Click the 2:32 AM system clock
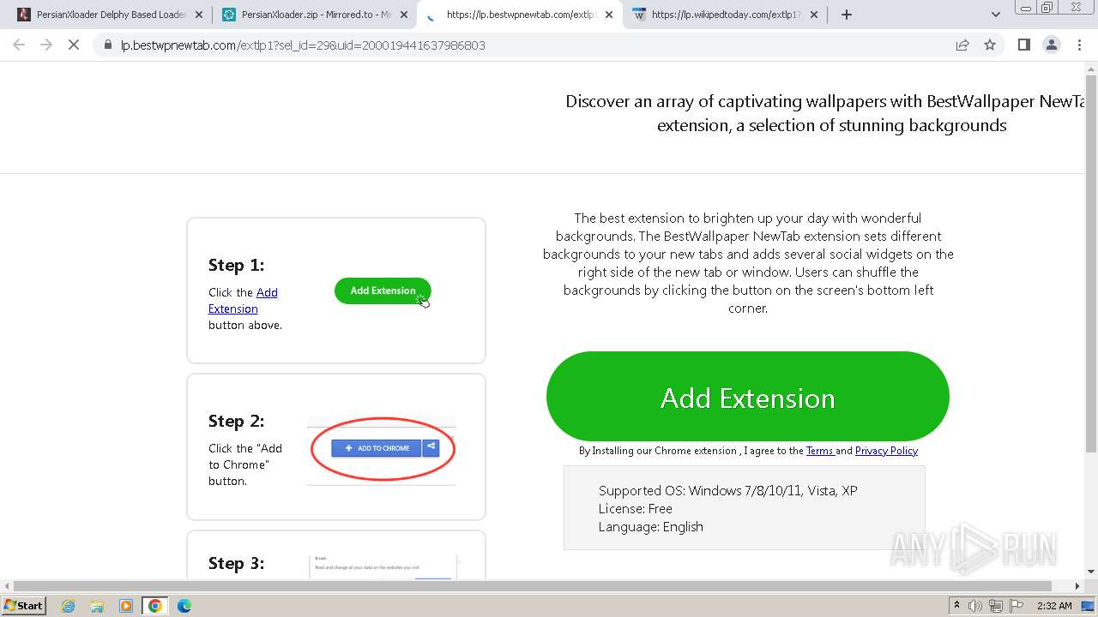 (x=1054, y=606)
